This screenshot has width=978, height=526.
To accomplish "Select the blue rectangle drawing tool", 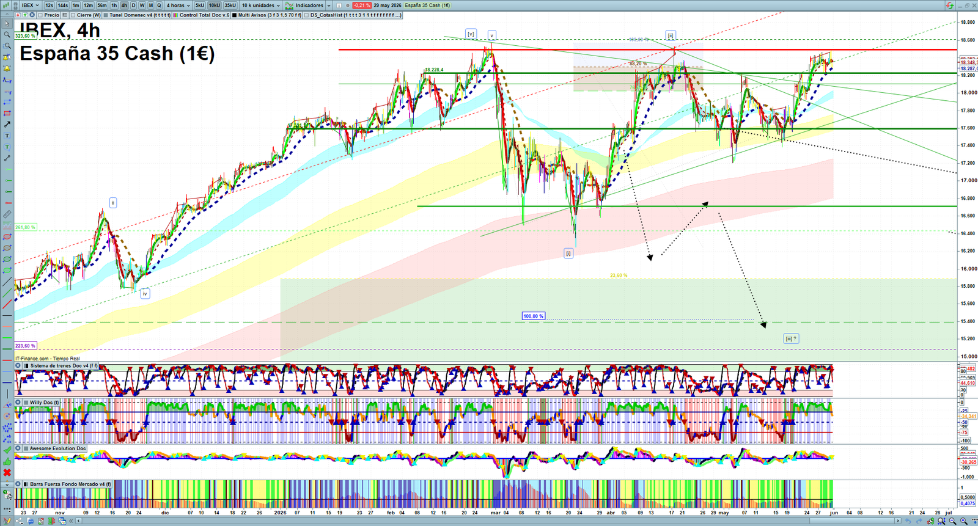I will pyautogui.click(x=7, y=101).
